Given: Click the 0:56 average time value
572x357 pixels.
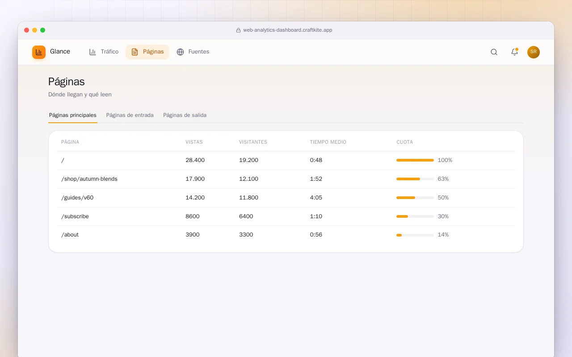Looking at the screenshot, I should pos(316,235).
